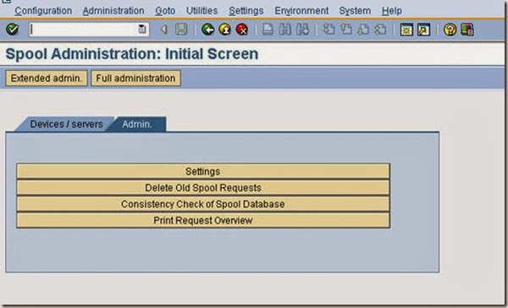Open the Utilities menu
This screenshot has width=508, height=308.
[x=202, y=11]
